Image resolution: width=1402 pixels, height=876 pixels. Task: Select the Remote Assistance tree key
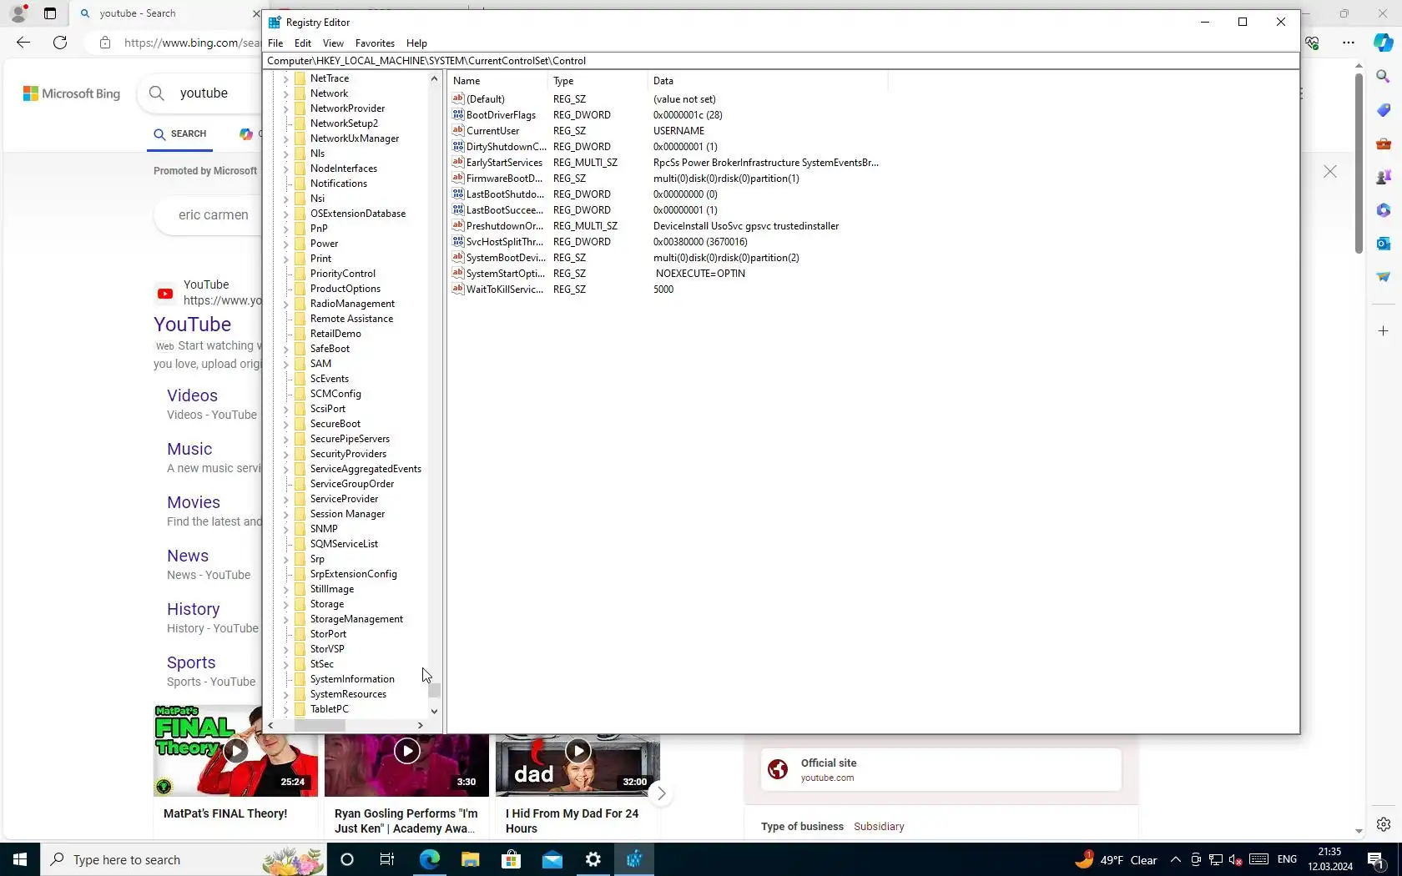coord(351,319)
